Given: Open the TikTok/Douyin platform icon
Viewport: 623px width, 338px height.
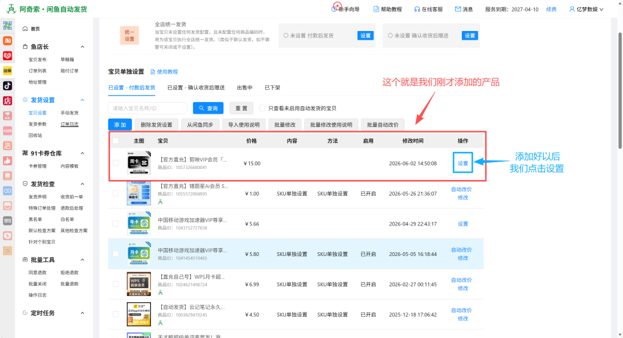Looking at the screenshot, I should pyautogui.click(x=7, y=86).
